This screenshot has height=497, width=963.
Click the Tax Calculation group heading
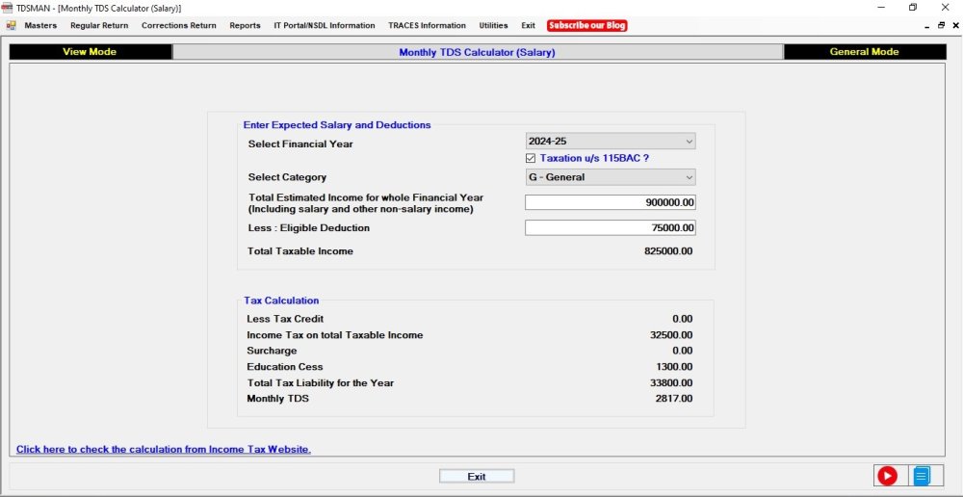281,301
